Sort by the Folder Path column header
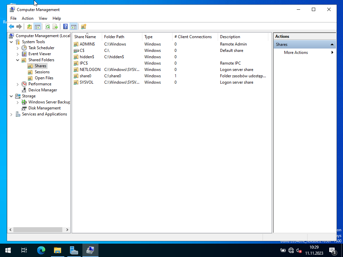Screen dimensions: 343x257 pyautogui.click(x=114, y=37)
